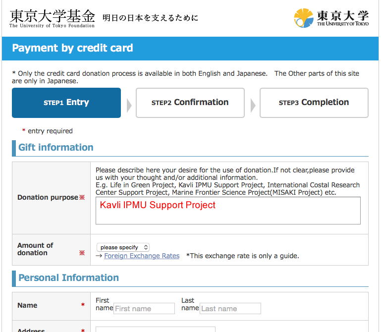Click the Japanese tagline beside the Foundation logo
This screenshot has width=381, height=332.
tap(150, 18)
